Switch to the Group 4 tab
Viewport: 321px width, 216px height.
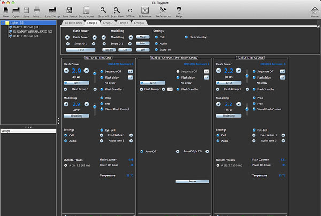(x=139, y=23)
